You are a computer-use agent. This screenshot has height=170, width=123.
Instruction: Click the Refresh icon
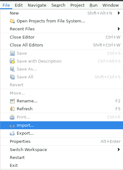[12, 109]
